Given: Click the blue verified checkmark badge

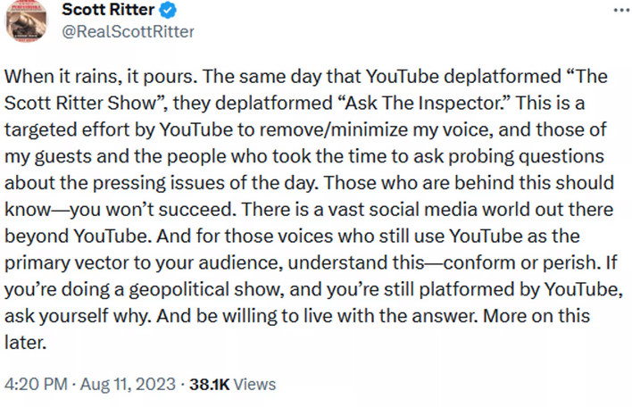Looking at the screenshot, I should (x=168, y=10).
